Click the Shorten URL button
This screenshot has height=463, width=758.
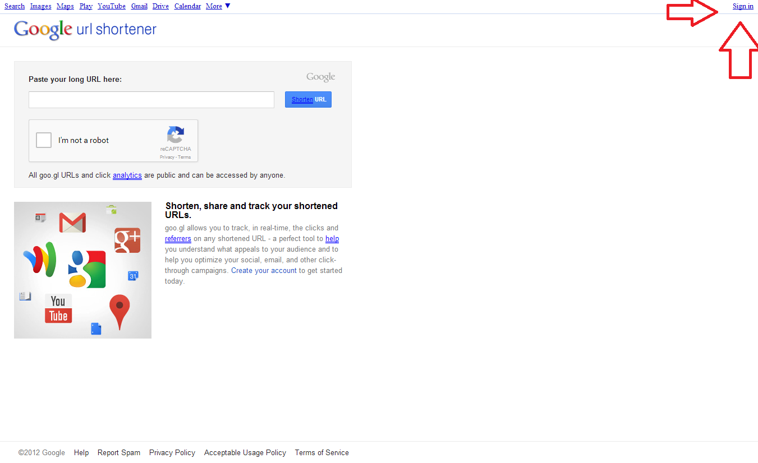pyautogui.click(x=308, y=99)
